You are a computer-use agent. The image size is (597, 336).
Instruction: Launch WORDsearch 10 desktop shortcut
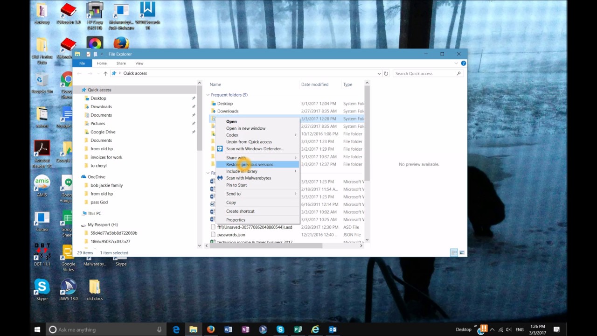[147, 16]
